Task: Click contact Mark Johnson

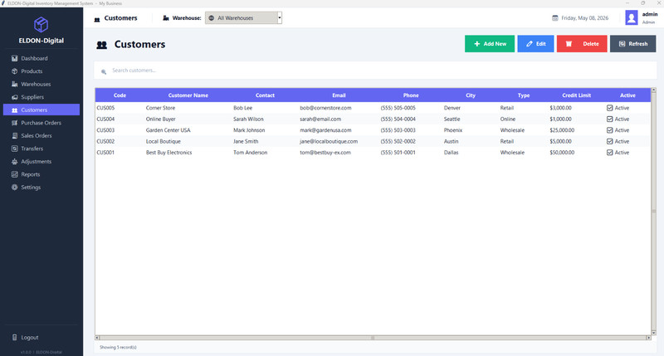Action: click(249, 130)
